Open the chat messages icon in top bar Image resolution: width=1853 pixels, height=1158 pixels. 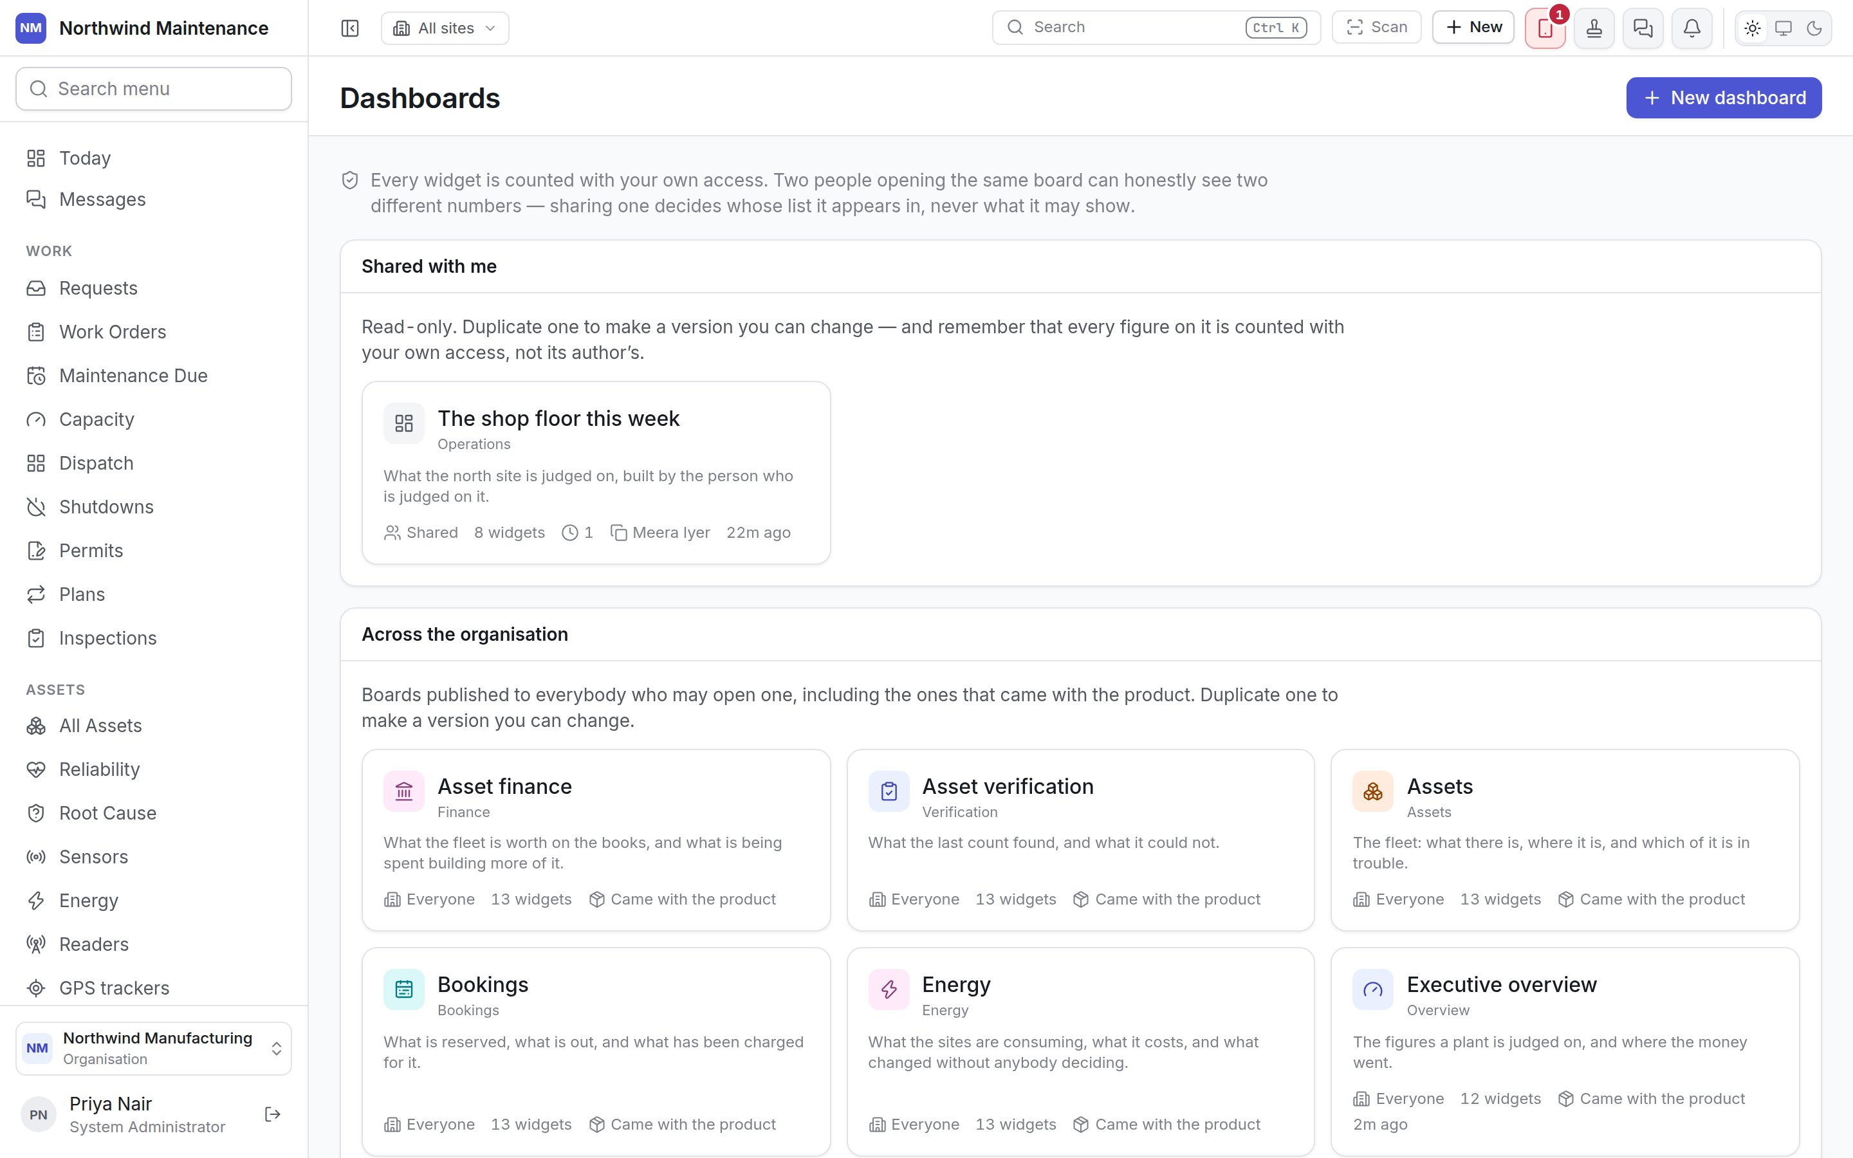pyautogui.click(x=1643, y=28)
